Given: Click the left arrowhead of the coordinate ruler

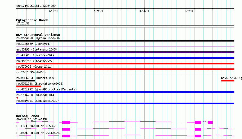Looking at the screenshot, I should [x=17, y=8].
